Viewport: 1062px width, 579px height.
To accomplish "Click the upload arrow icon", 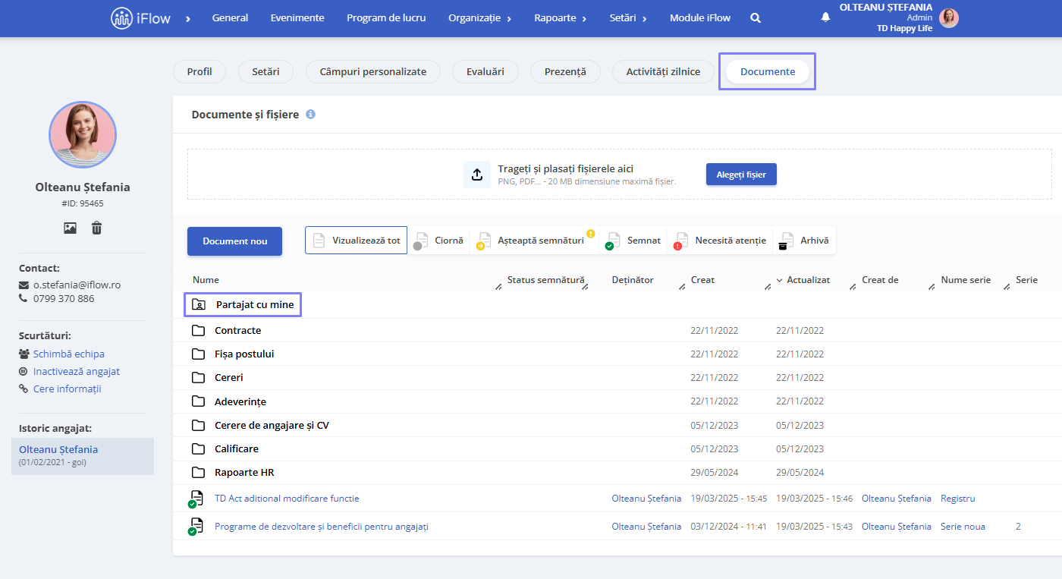I will (477, 175).
